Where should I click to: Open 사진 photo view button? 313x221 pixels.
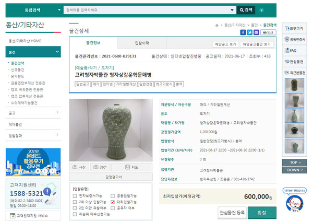(x=79, y=167)
